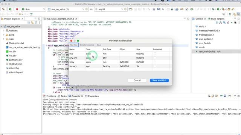
Task: Collapse the nvs_rw_value project node
Action: (x=2, y=27)
